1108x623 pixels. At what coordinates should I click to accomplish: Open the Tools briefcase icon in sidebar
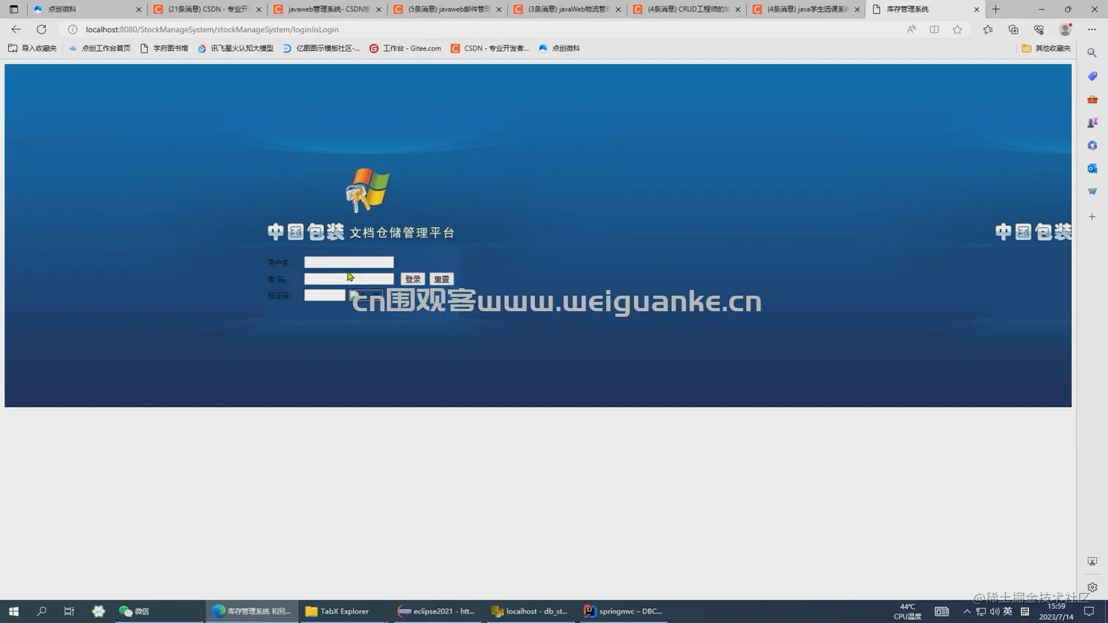tap(1092, 99)
